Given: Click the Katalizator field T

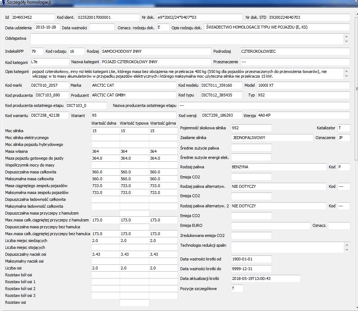Looking at the screenshot, I should click(344, 128).
